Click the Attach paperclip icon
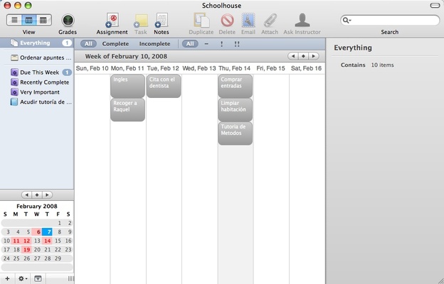444x284 pixels. 270,21
